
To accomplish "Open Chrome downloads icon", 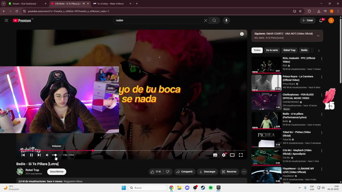I will pyautogui.click(x=319, y=11).
